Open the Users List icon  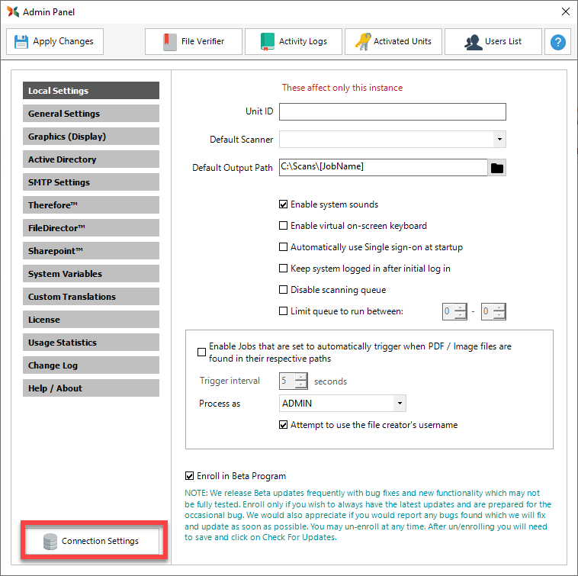click(473, 42)
